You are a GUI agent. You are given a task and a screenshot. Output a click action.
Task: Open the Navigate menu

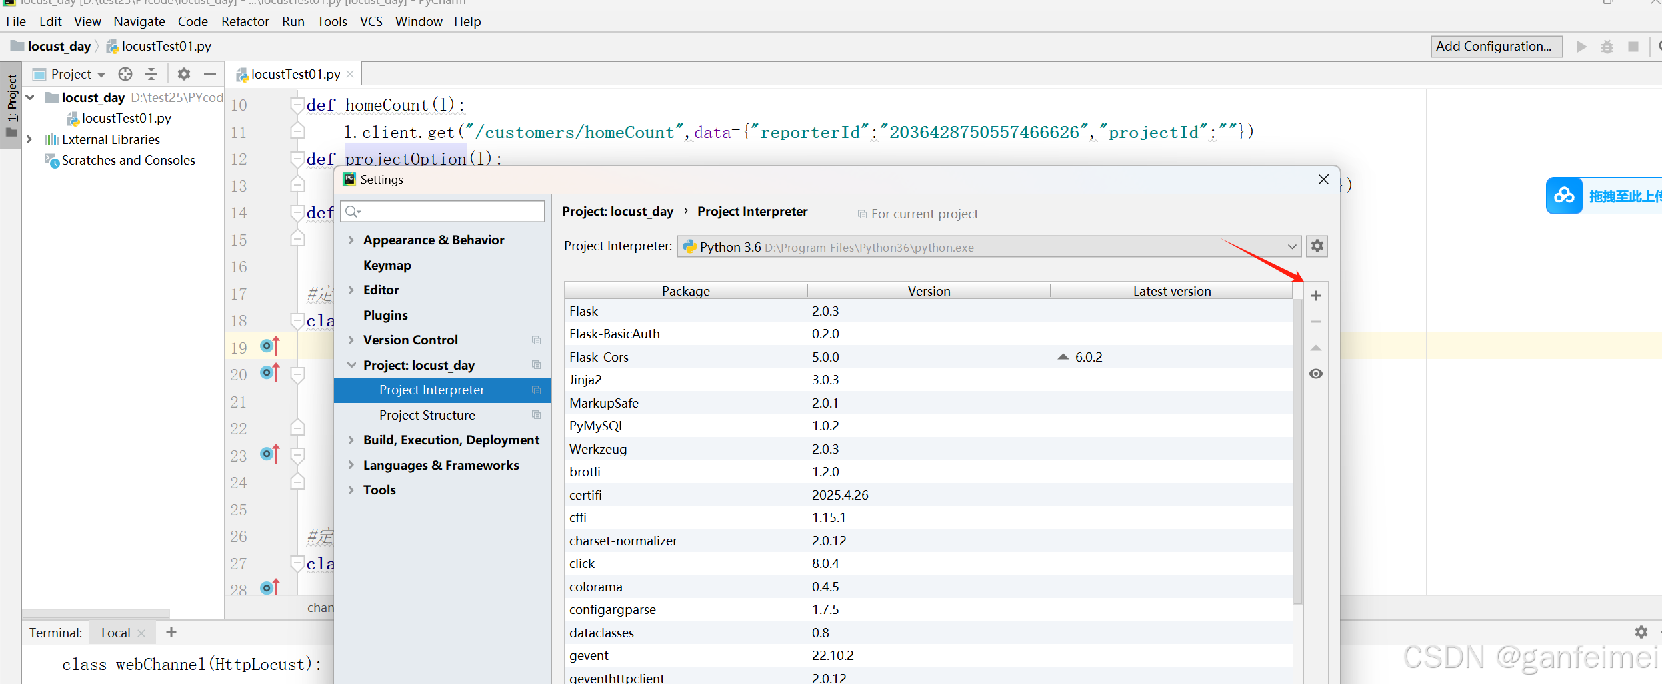pos(139,21)
